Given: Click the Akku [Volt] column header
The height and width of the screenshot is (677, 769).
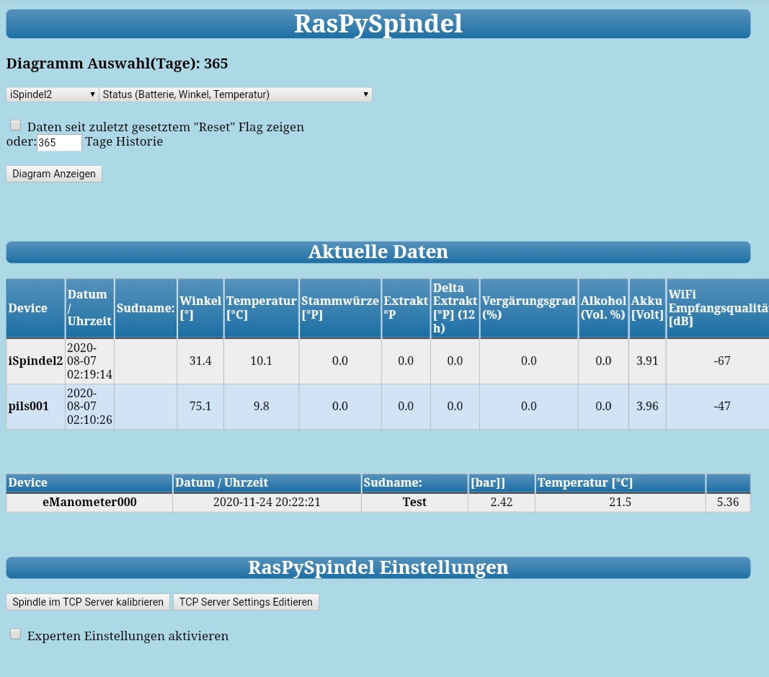Looking at the screenshot, I should pyautogui.click(x=646, y=308).
